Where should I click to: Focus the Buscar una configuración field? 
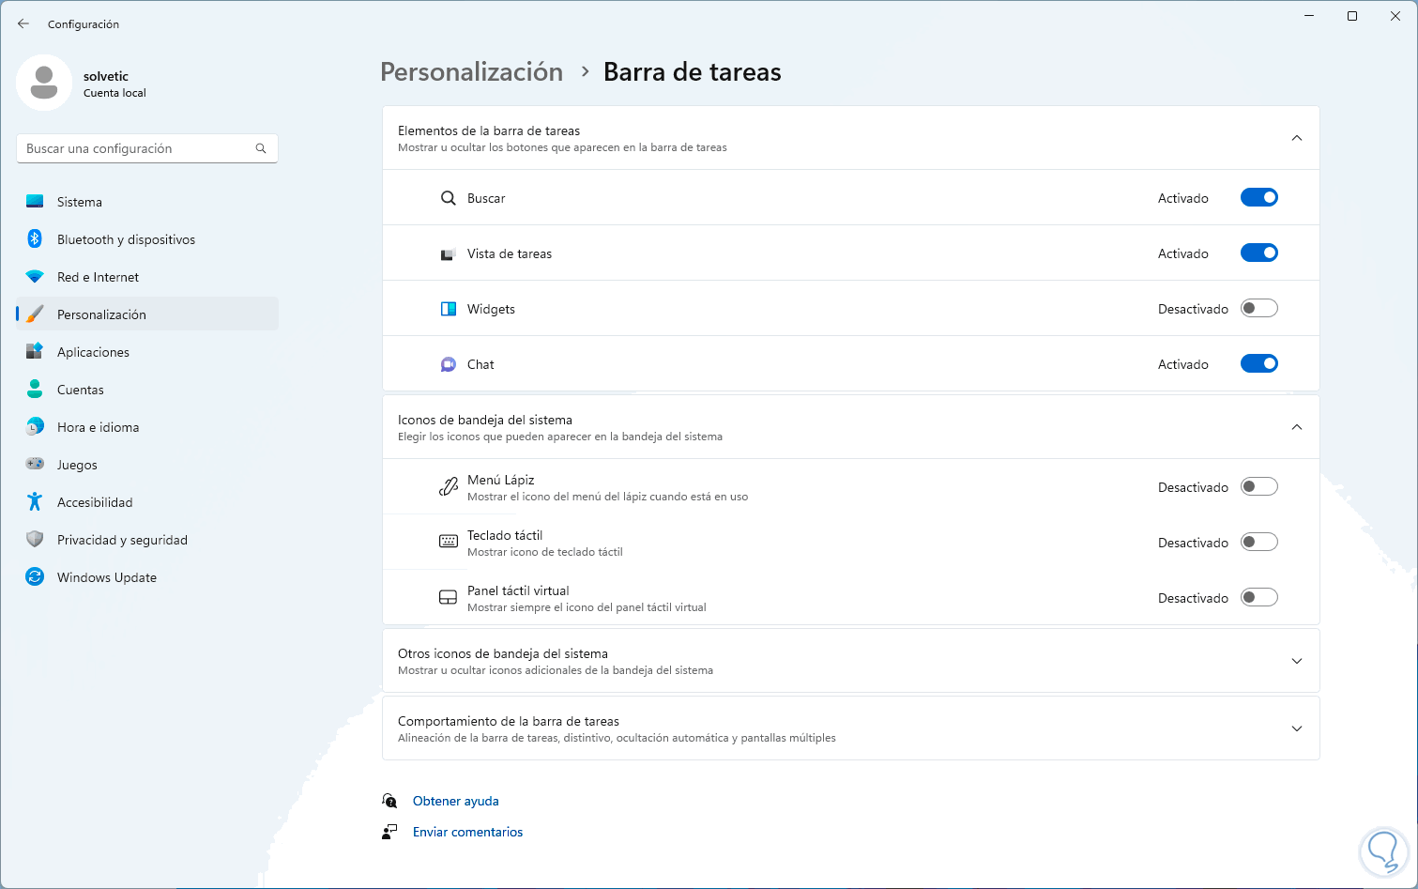(136, 148)
